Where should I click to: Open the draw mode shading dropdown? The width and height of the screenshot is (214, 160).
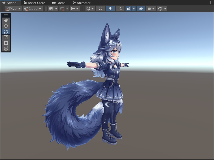(x=90, y=9)
